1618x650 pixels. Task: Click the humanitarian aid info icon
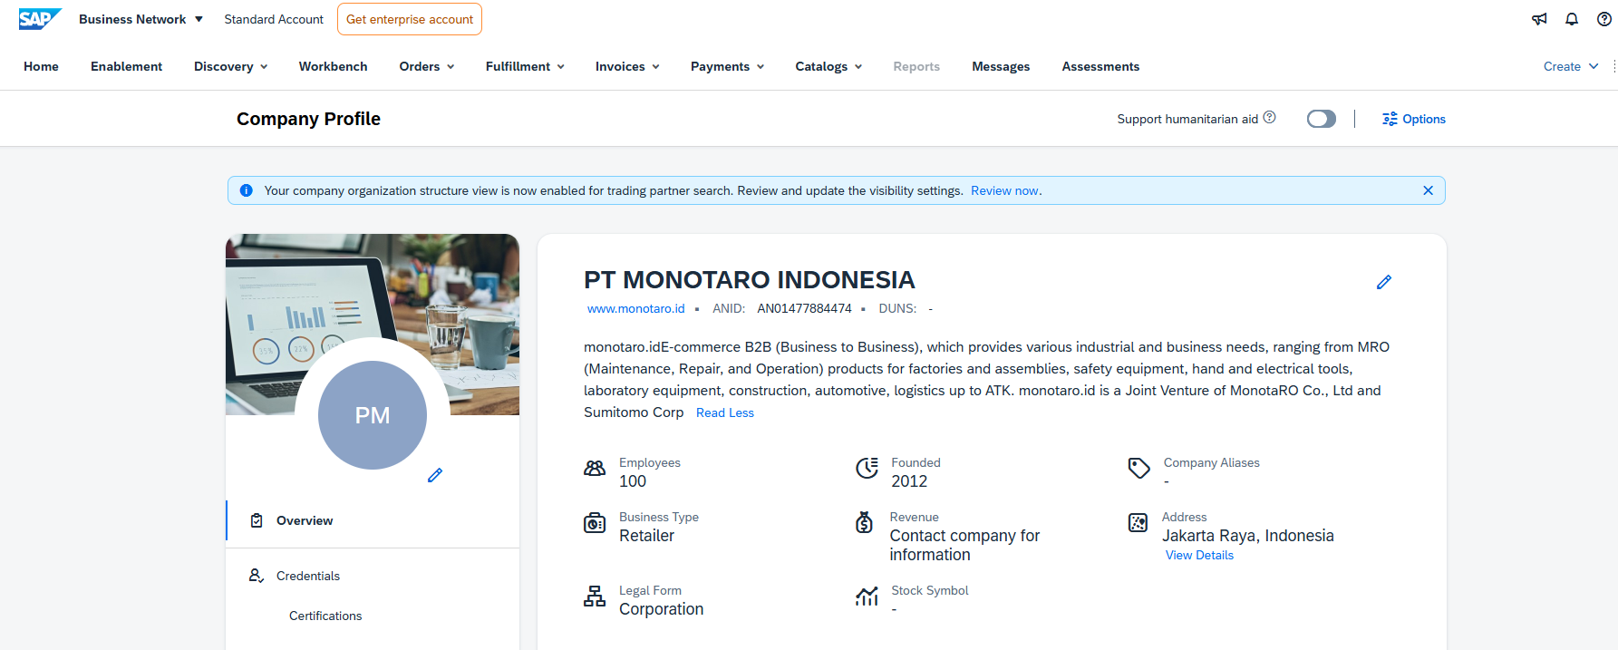(x=1270, y=117)
